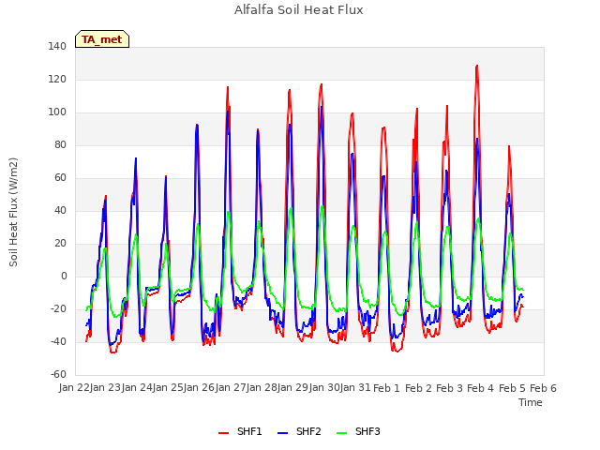This screenshot has width=600, height=450.
Task: Click the blue SHF2 legend color marker
Action: tap(282, 433)
